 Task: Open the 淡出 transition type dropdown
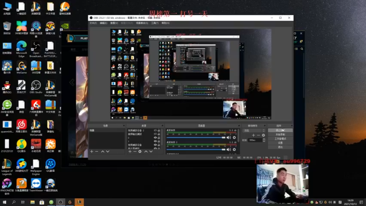254,130
